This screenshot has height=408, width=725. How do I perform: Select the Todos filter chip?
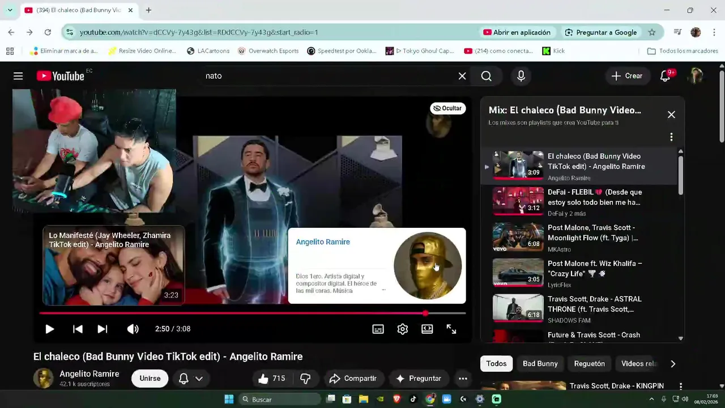point(496,364)
